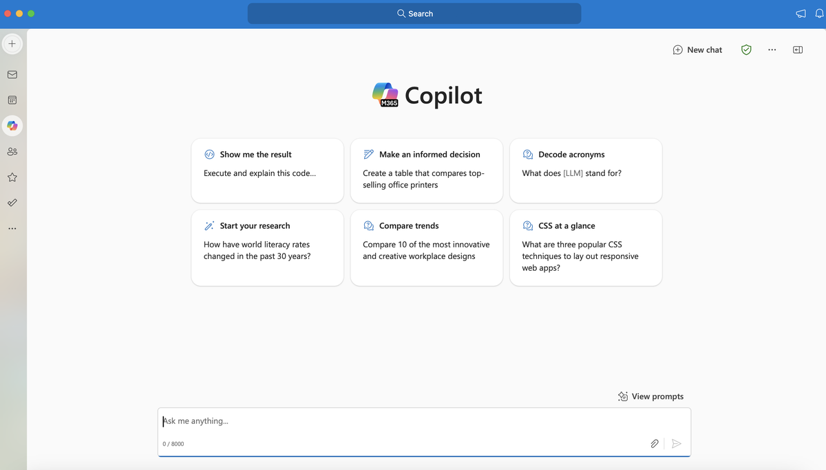The width and height of the screenshot is (826, 470).
Task: Toggle the side panel icon at top right
Action: 798,49
